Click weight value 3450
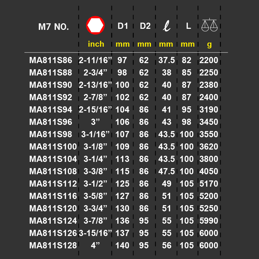The image size is (259, 259). coord(209,122)
